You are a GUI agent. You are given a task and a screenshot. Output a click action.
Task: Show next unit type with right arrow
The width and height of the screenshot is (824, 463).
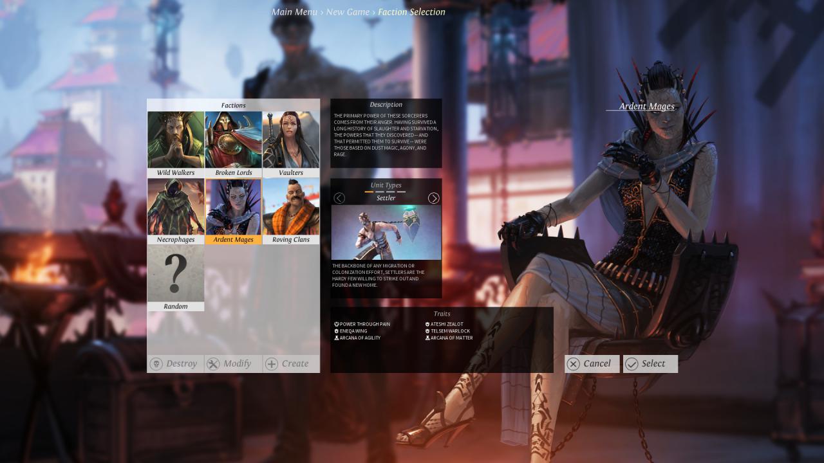[433, 198]
